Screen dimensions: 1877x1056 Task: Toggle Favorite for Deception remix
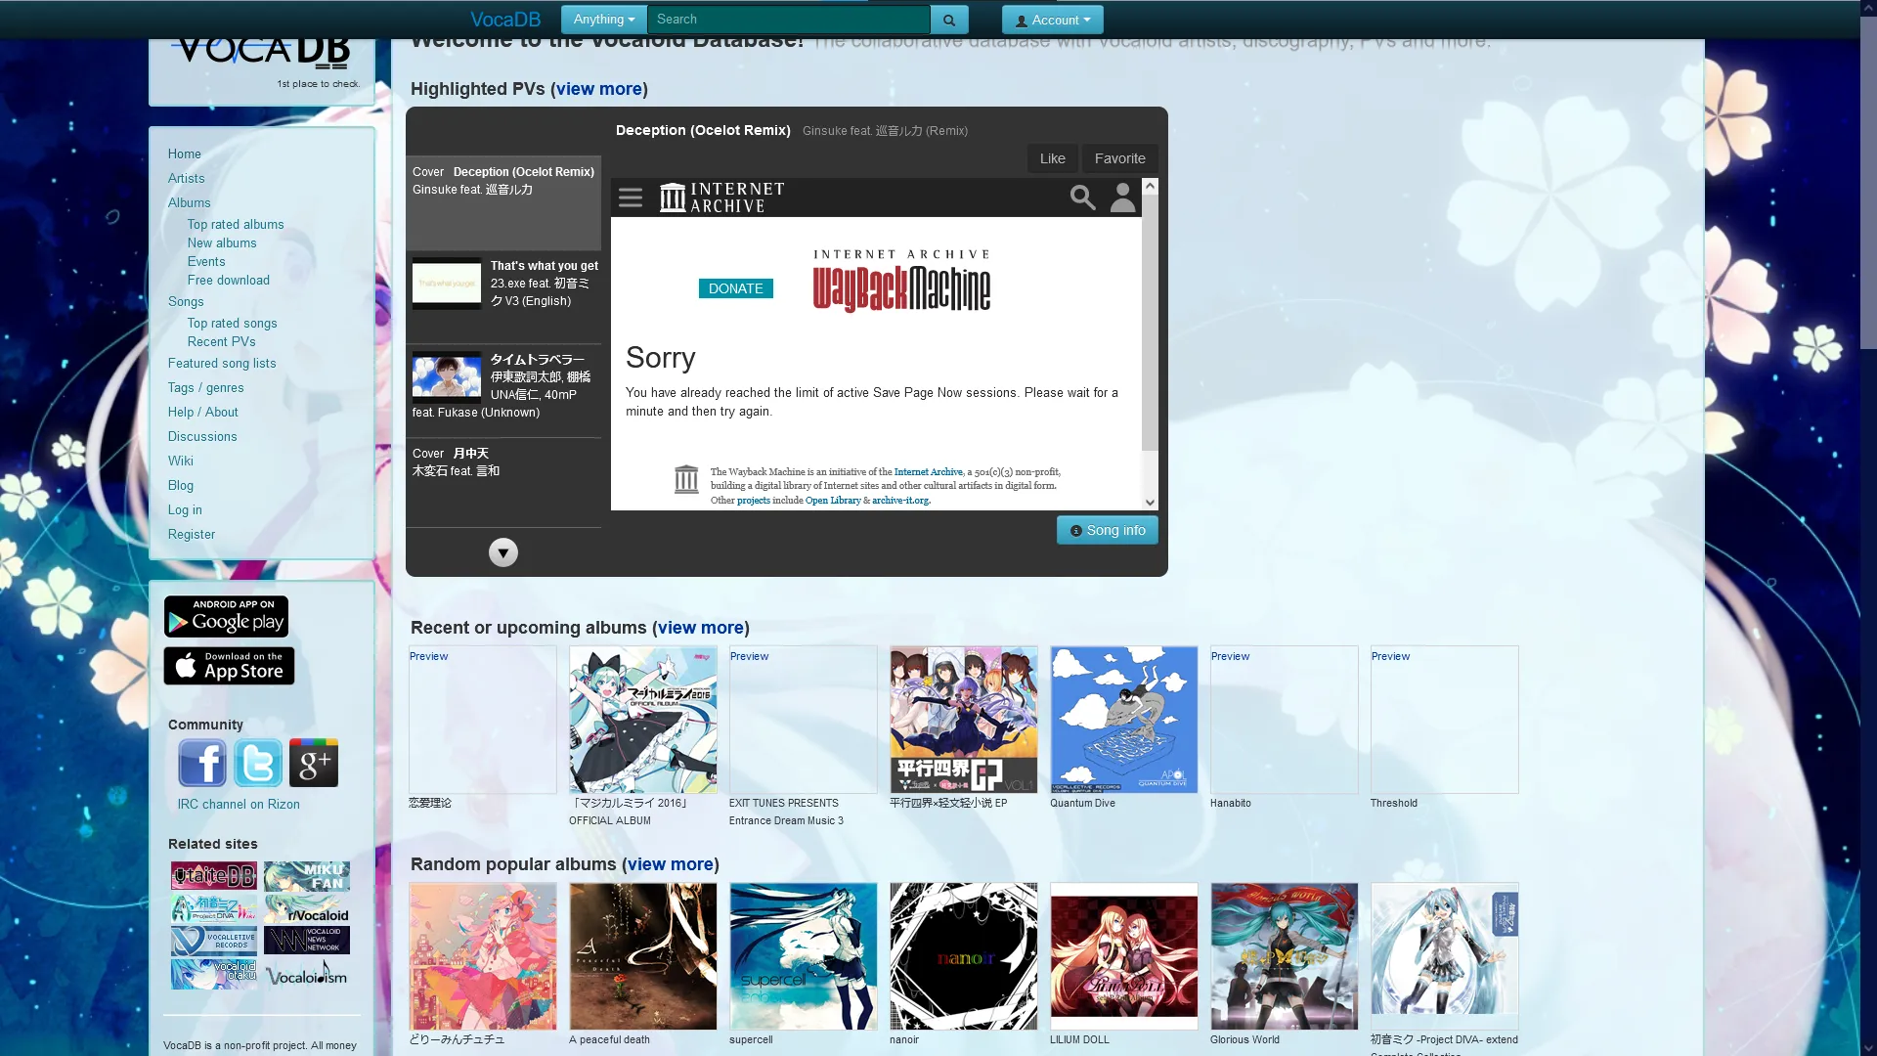click(x=1119, y=158)
